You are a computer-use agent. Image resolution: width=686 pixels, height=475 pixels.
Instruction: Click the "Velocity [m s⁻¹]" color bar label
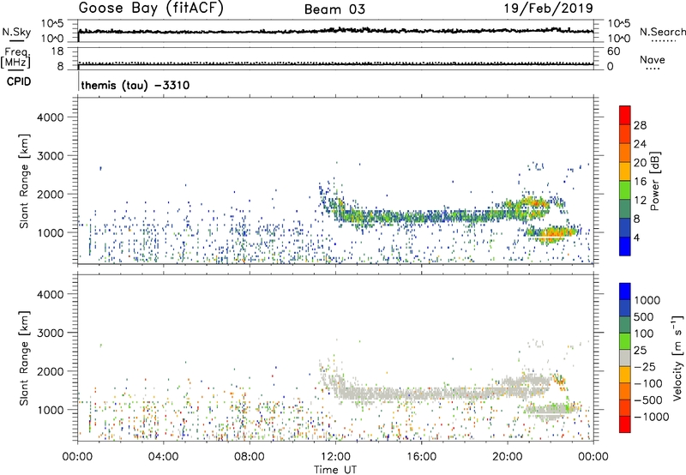[677, 357]
